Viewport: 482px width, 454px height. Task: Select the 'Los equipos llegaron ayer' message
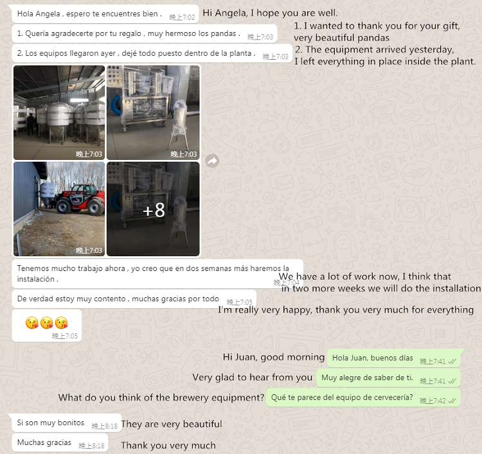click(x=152, y=53)
